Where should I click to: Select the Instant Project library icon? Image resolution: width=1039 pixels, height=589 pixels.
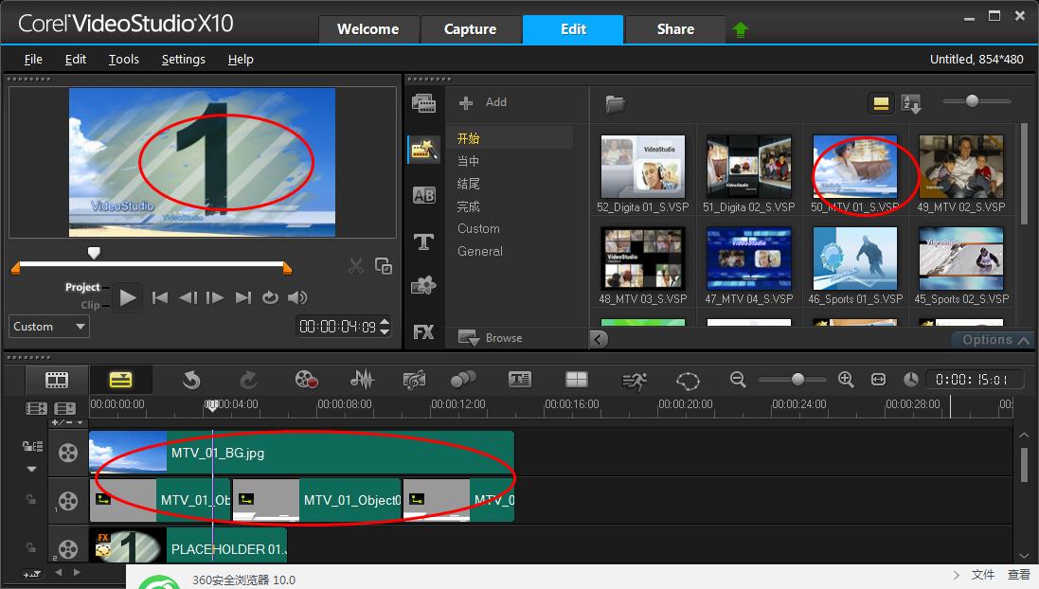[x=423, y=149]
